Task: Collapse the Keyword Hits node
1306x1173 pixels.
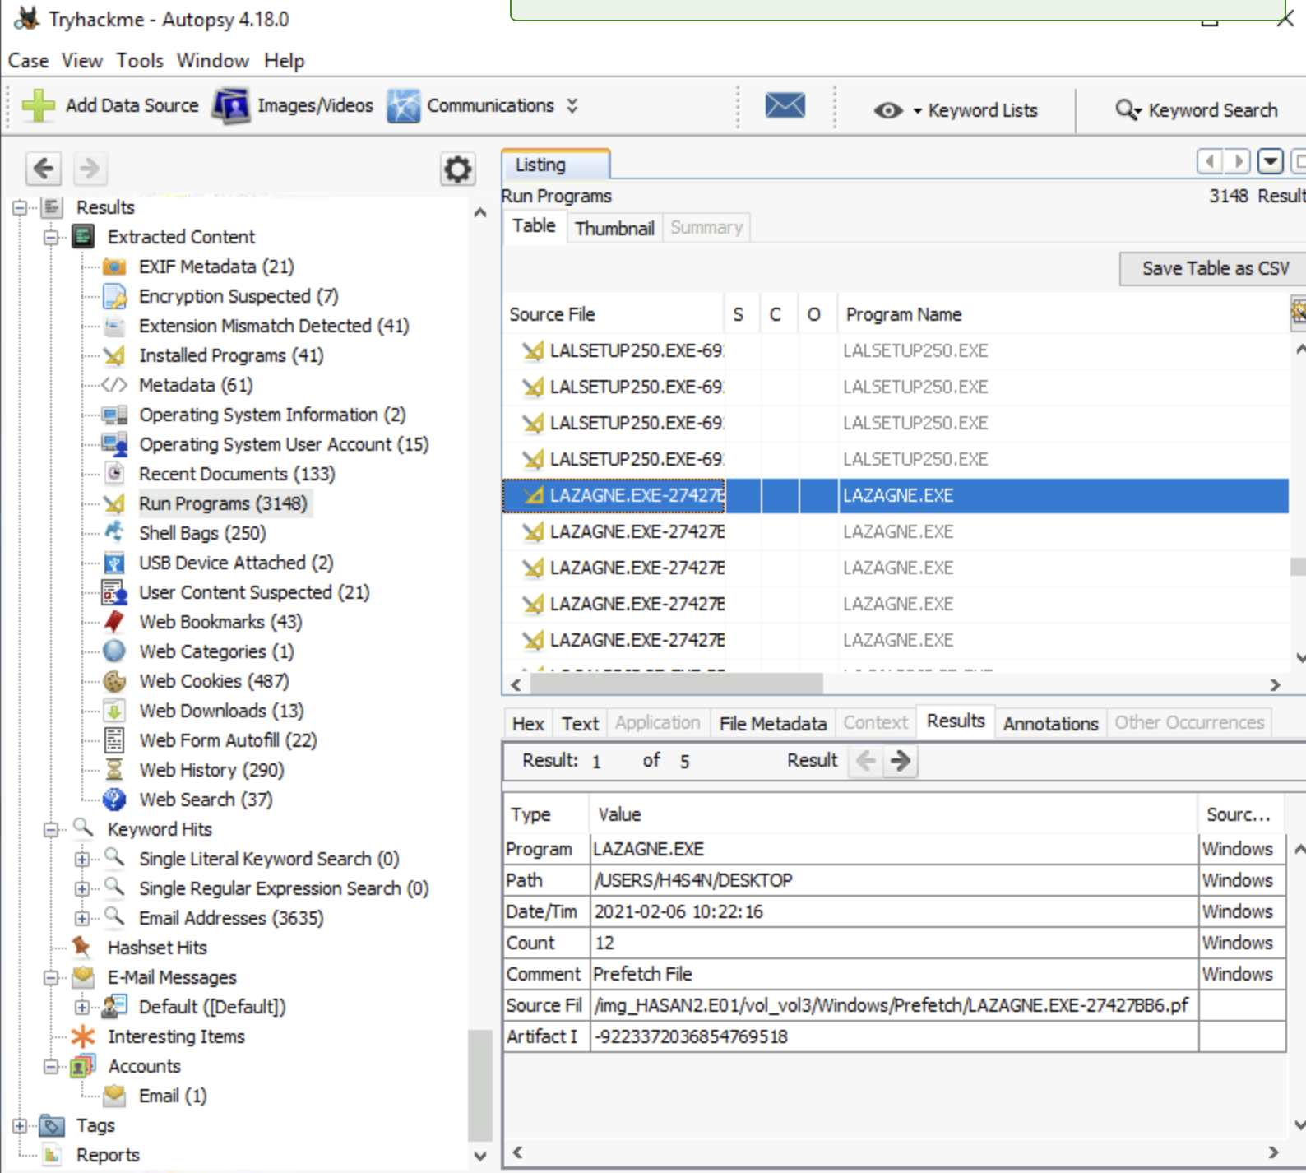Action: [51, 830]
